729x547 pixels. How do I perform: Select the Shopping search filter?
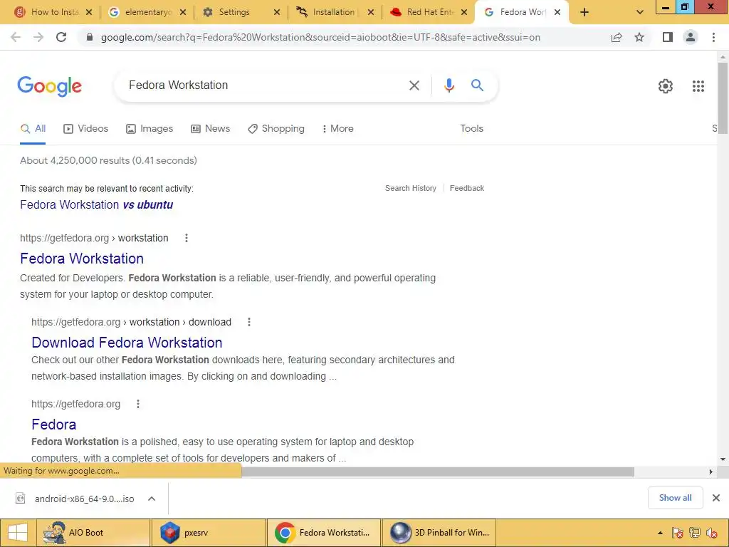(x=276, y=129)
